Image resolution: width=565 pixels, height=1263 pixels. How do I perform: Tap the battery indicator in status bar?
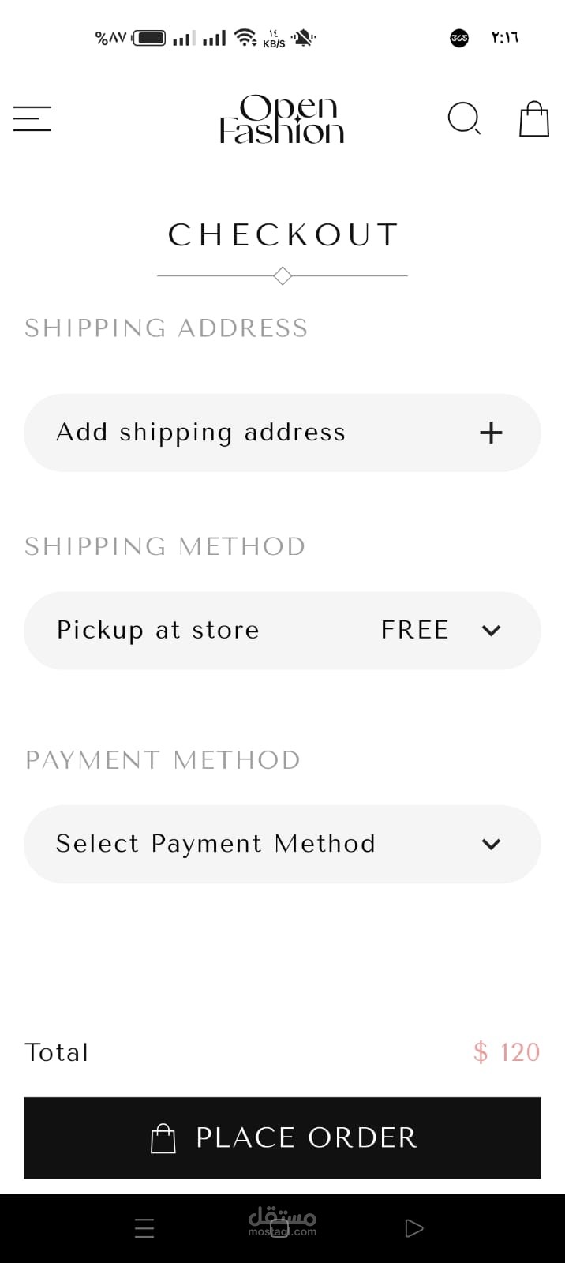pos(149,37)
